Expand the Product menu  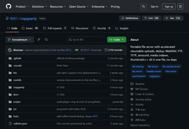pyautogui.click(x=22, y=7)
